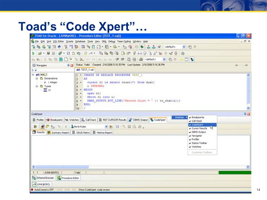The width and height of the screenshot is (267, 200).
Task: Open the CRUD Matrix tab
Action: (x=81, y=132)
